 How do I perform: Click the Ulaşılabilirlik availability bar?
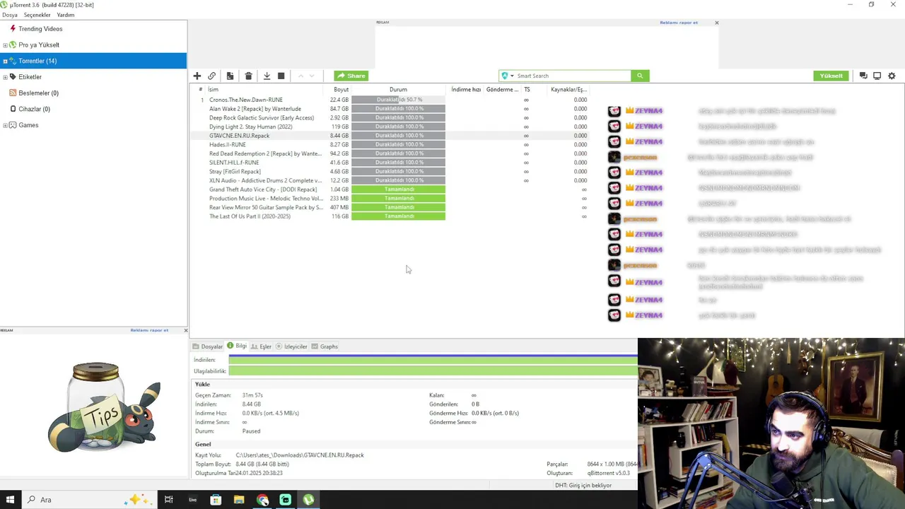tap(433, 371)
